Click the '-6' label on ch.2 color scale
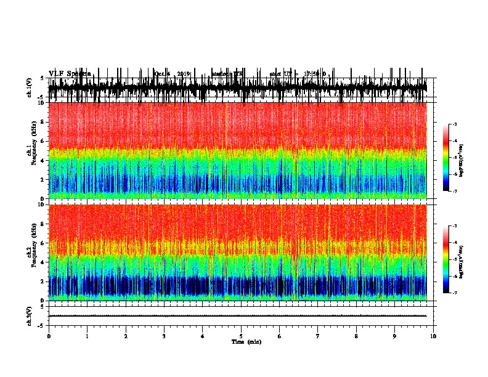This screenshot has height=377, width=488. (x=455, y=276)
